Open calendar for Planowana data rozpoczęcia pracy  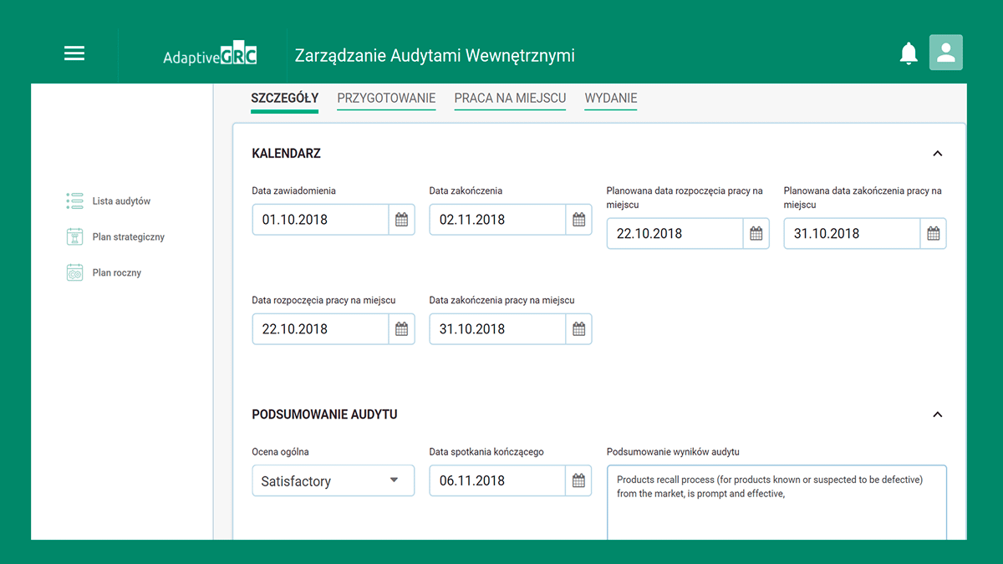click(756, 234)
